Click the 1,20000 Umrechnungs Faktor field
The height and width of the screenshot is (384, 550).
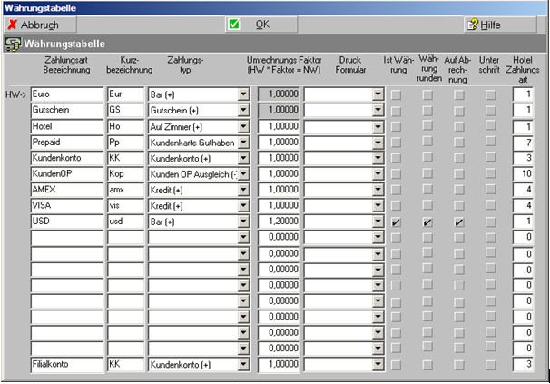279,222
